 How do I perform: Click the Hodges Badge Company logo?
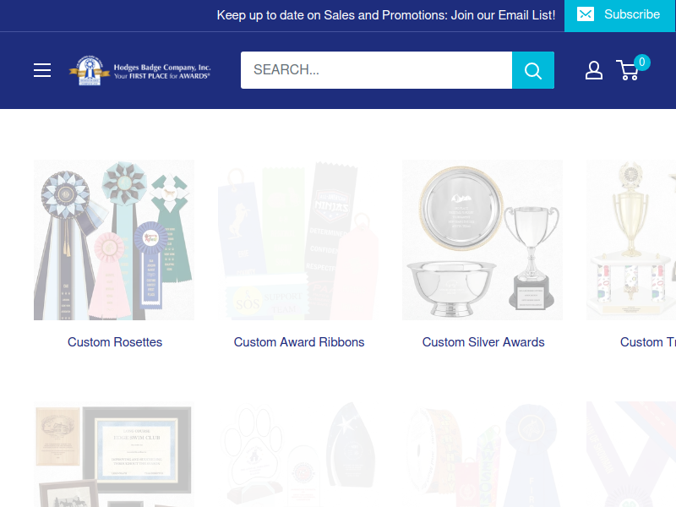pyautogui.click(x=139, y=70)
